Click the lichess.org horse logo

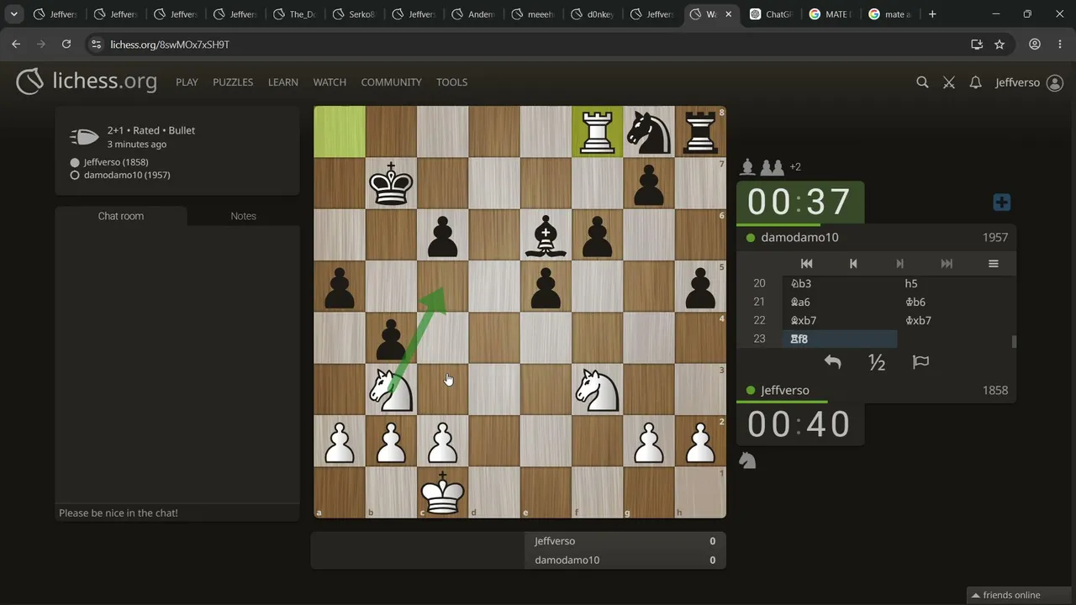30,82
